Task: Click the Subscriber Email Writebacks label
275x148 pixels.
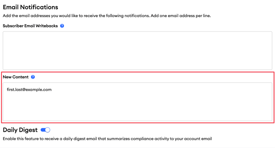Action: point(30,26)
